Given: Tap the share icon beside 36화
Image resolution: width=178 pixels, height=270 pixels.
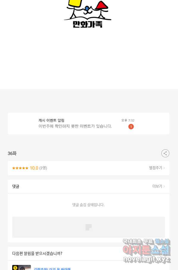Looking at the screenshot, I should [x=165, y=153].
